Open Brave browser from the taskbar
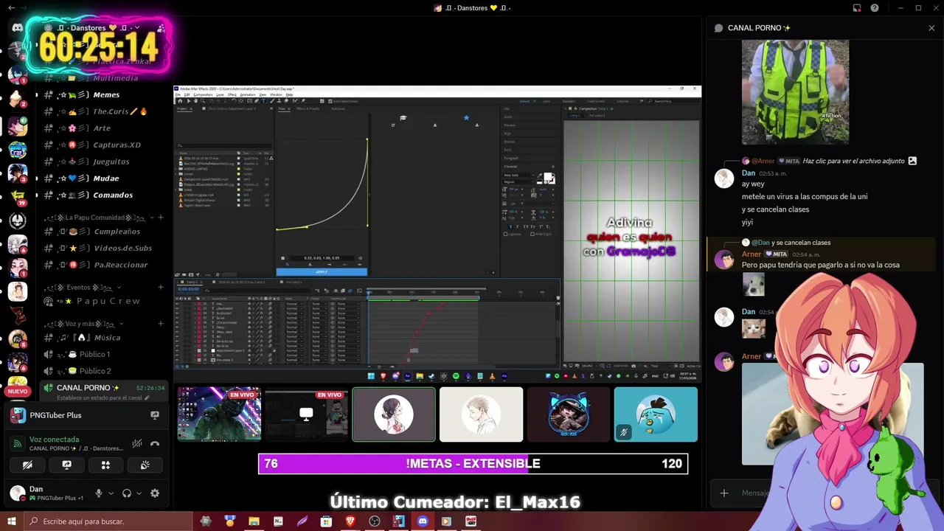The width and height of the screenshot is (944, 531). (x=350, y=521)
